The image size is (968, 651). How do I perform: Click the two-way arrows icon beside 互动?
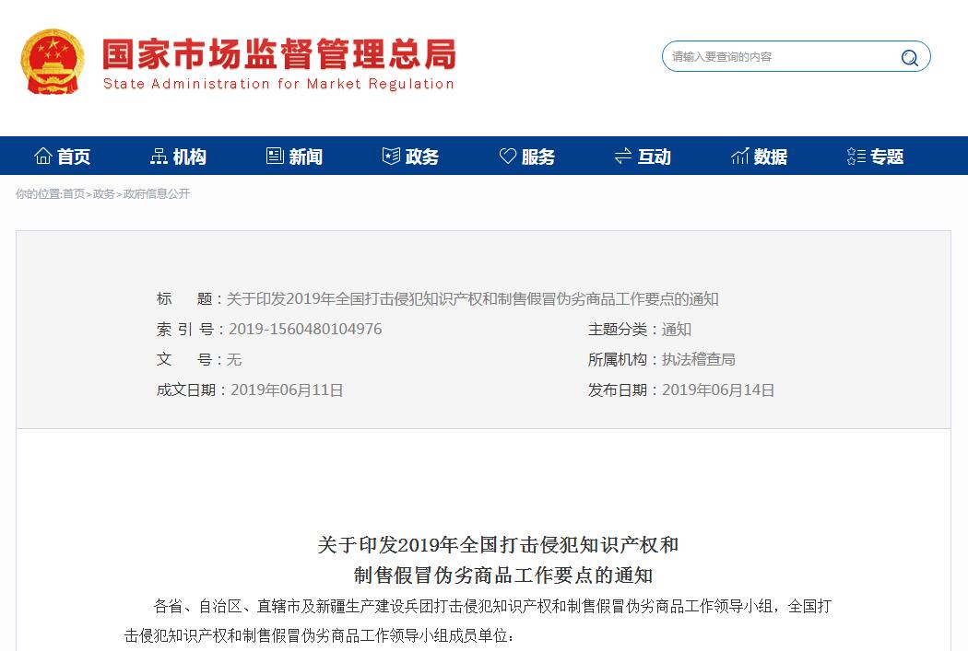(623, 156)
